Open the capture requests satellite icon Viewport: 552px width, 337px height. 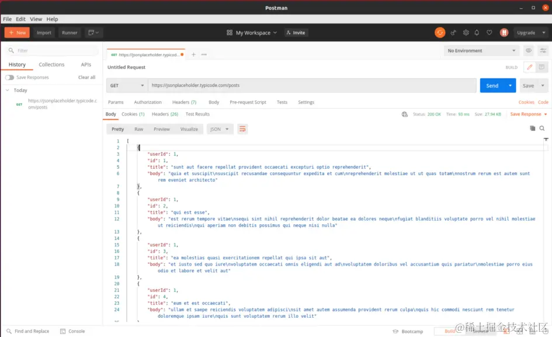tap(453, 32)
